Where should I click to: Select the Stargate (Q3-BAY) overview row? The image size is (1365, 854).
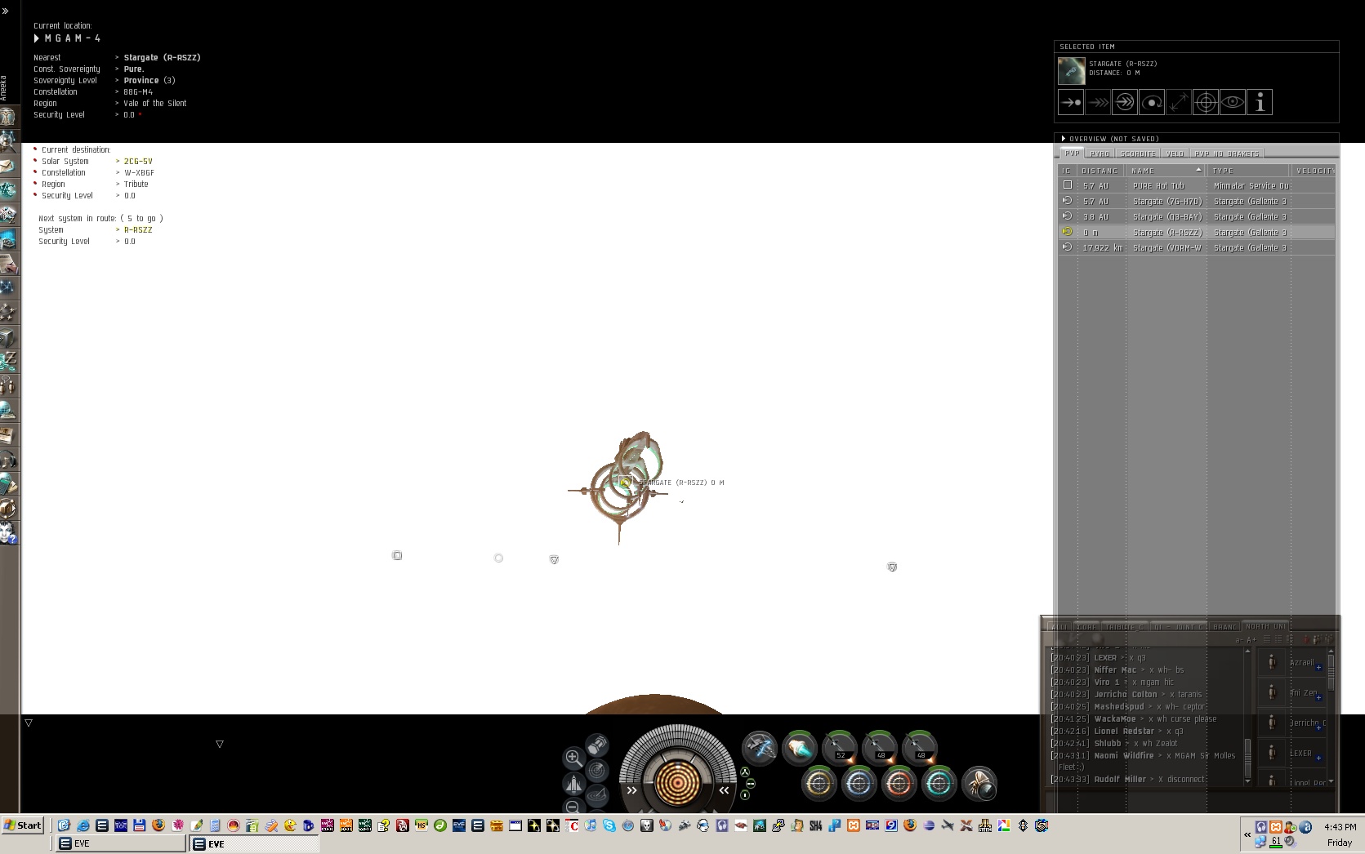[1197, 217]
